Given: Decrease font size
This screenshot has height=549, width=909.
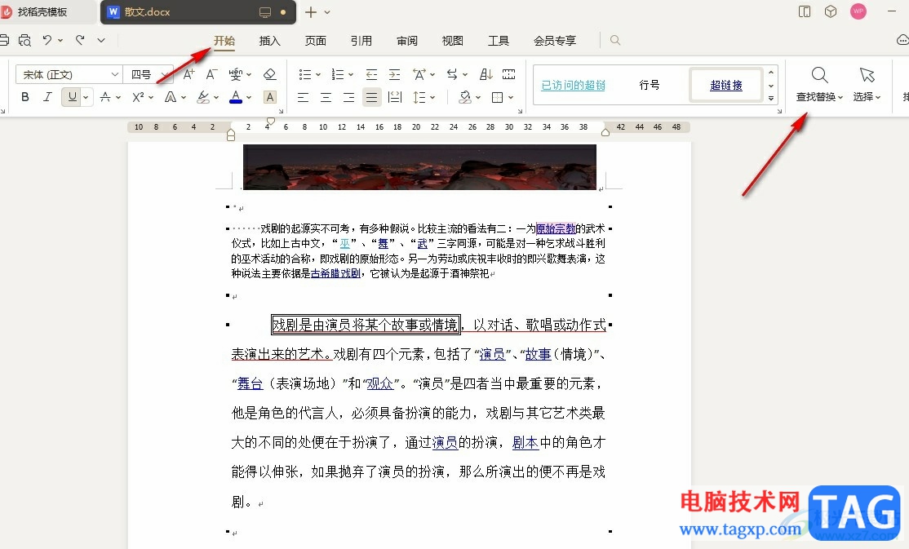Looking at the screenshot, I should [211, 74].
